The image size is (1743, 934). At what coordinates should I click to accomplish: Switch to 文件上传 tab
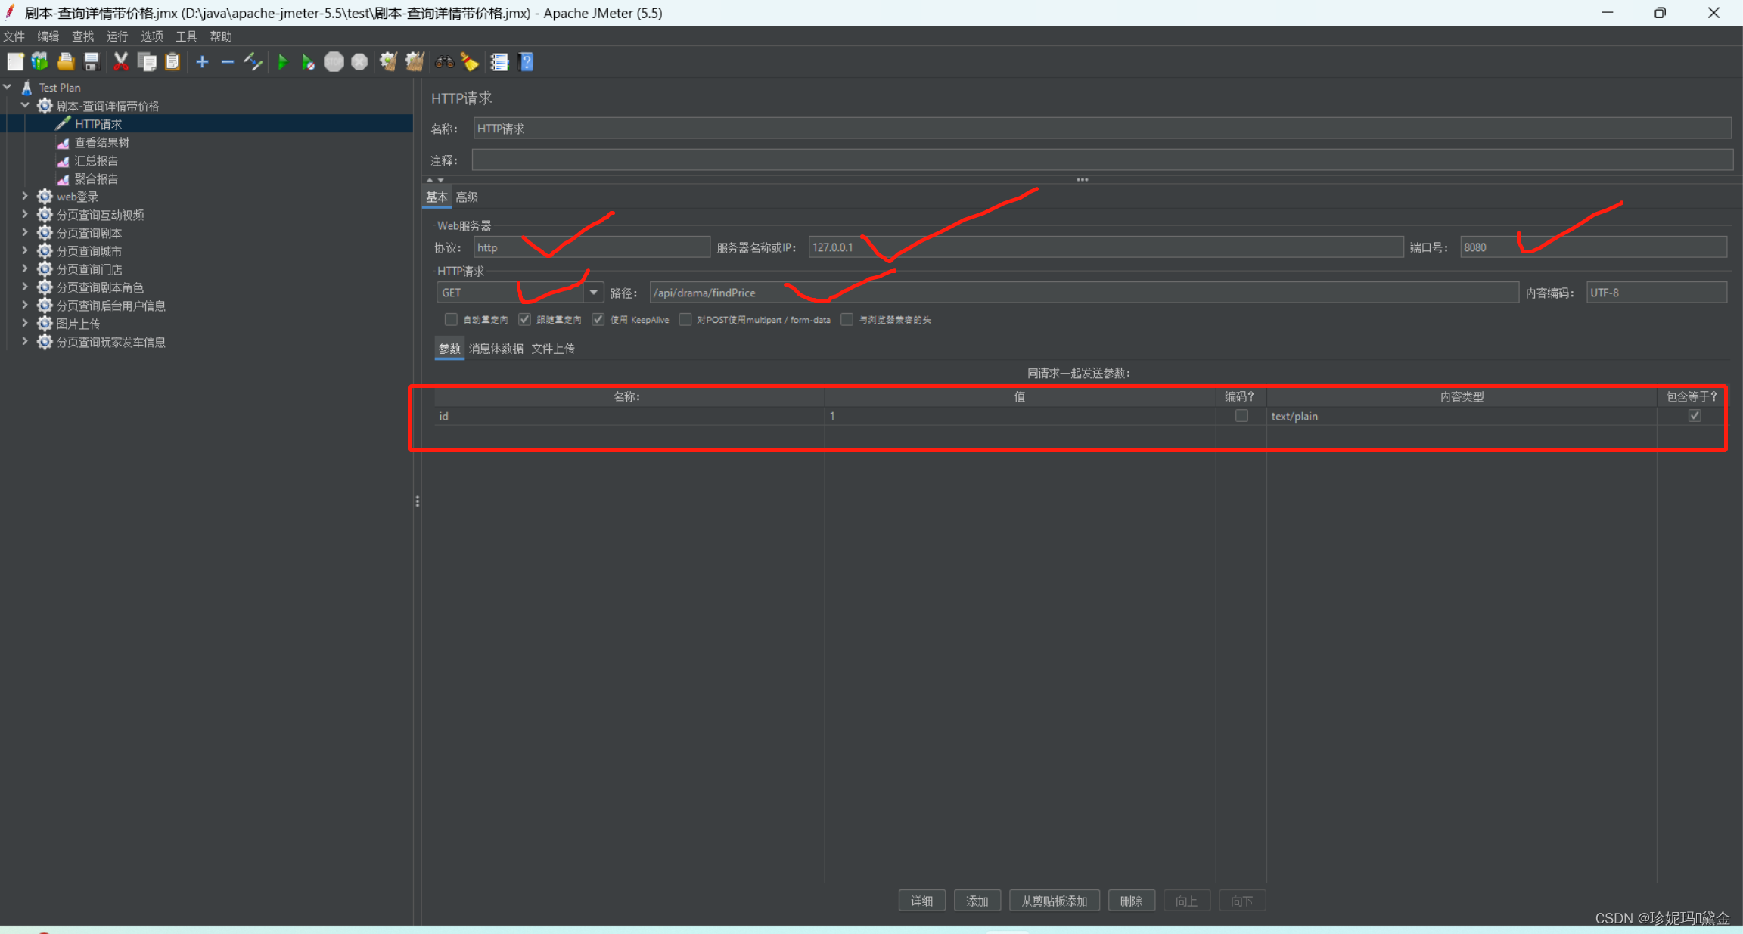click(553, 349)
